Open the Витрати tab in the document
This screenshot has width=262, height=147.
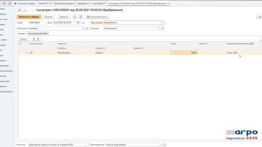click(x=22, y=33)
